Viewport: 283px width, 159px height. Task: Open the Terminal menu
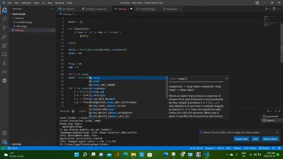(x=60, y=3)
